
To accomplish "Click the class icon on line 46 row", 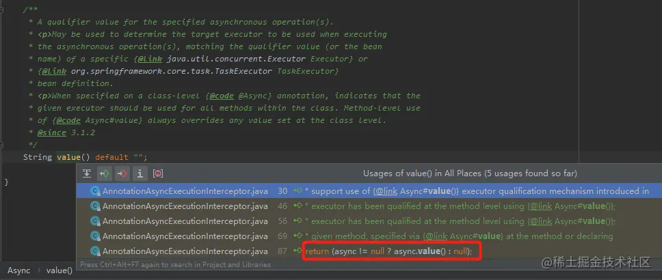I will click(96, 206).
